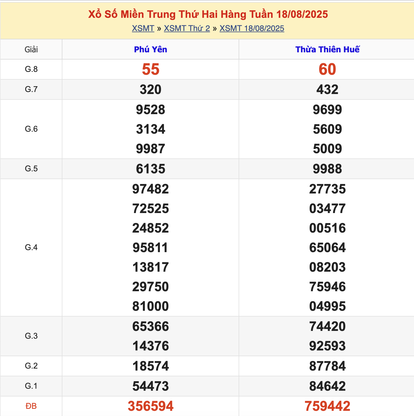Click the Thừa Thiên Huế column header

click(x=327, y=49)
